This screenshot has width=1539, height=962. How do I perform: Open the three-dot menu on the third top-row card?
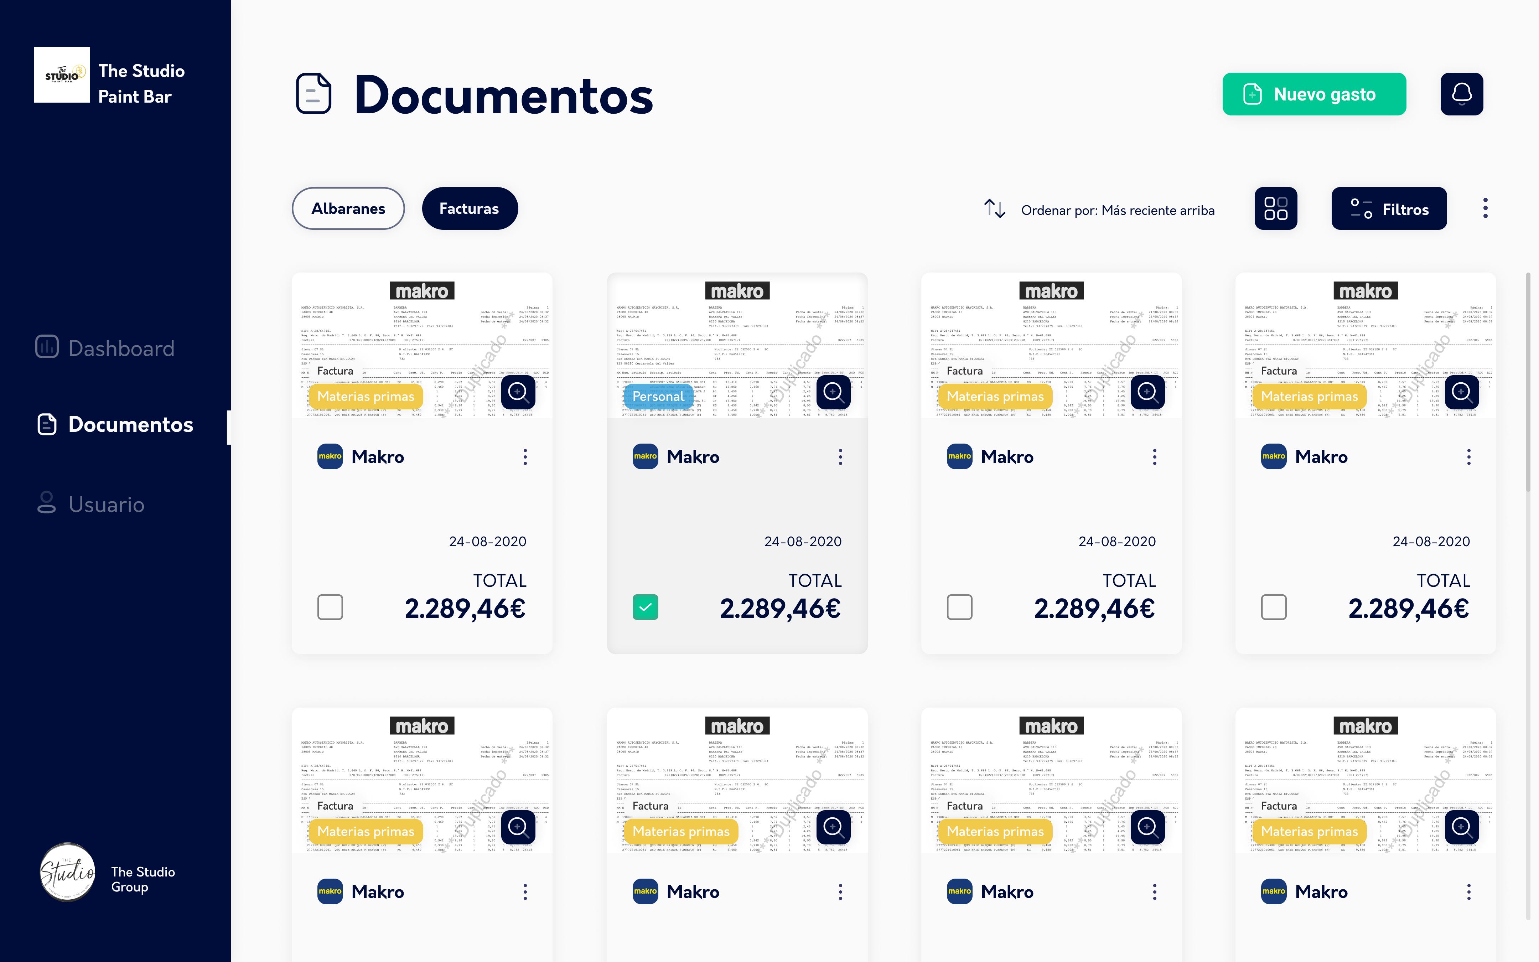click(x=1155, y=457)
